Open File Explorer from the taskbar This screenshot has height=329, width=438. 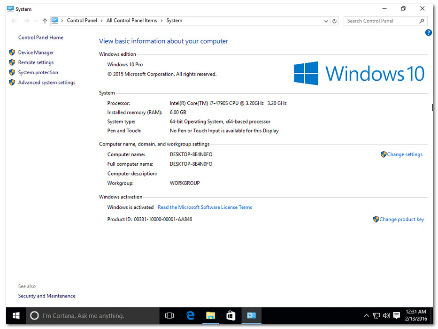coord(210,315)
